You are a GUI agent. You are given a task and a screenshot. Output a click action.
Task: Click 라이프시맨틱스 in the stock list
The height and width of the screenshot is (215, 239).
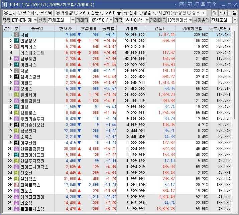[34, 167]
